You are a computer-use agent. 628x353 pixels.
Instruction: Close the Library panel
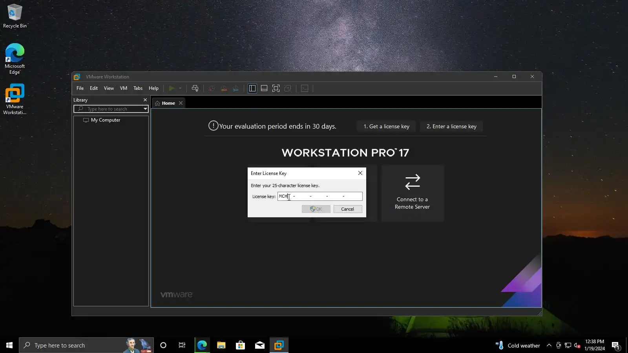[x=145, y=100]
